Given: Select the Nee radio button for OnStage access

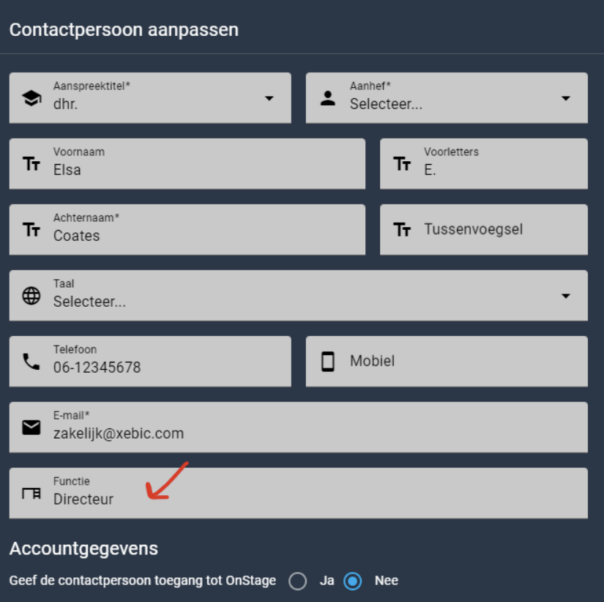Looking at the screenshot, I should point(352,581).
